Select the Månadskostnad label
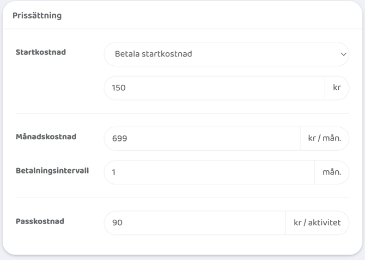 (x=46, y=137)
